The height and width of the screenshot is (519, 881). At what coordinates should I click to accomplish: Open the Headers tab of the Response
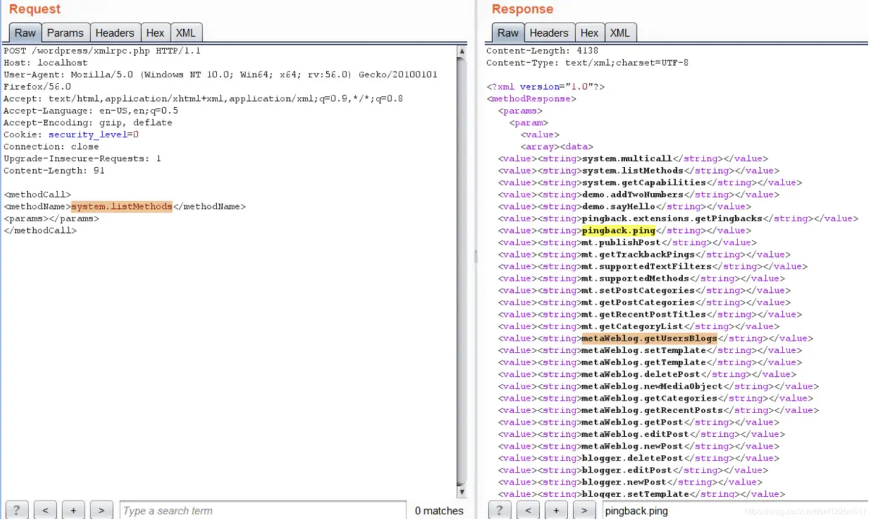tap(548, 33)
